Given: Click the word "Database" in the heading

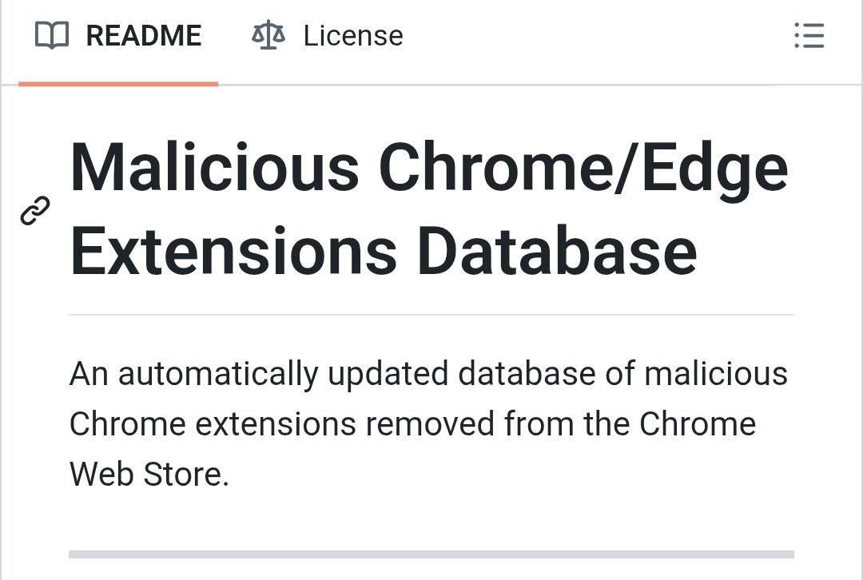Looking at the screenshot, I should (557, 252).
